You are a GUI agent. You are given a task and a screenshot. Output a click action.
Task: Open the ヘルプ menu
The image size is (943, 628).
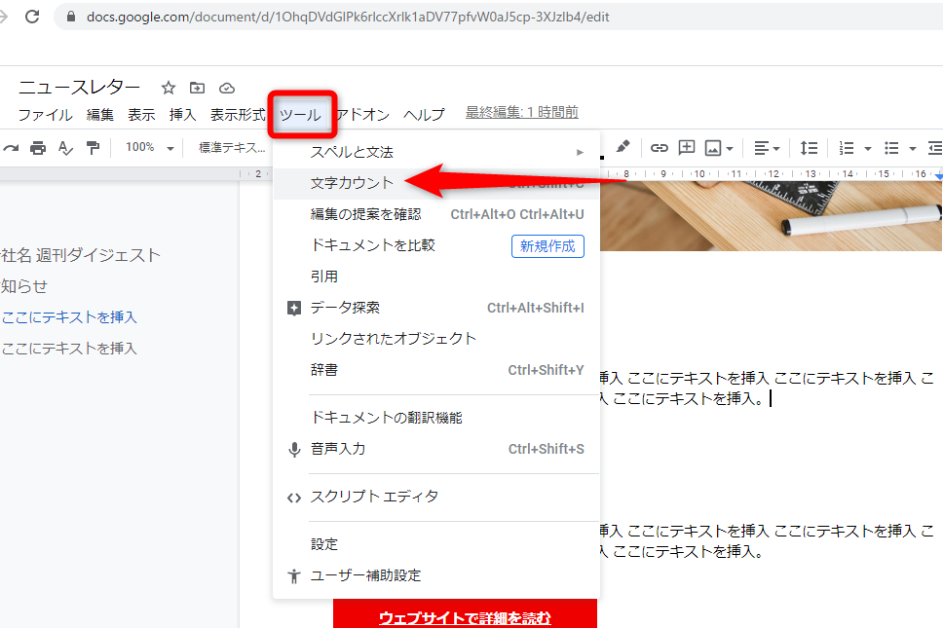(424, 114)
